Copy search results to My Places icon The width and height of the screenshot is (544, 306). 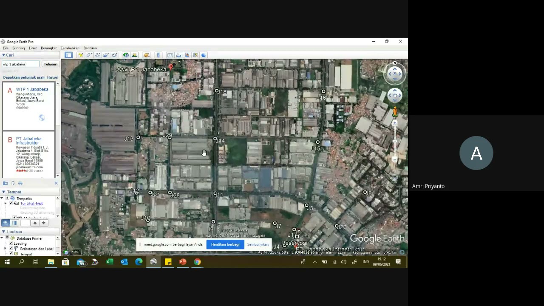pyautogui.click(x=5, y=183)
